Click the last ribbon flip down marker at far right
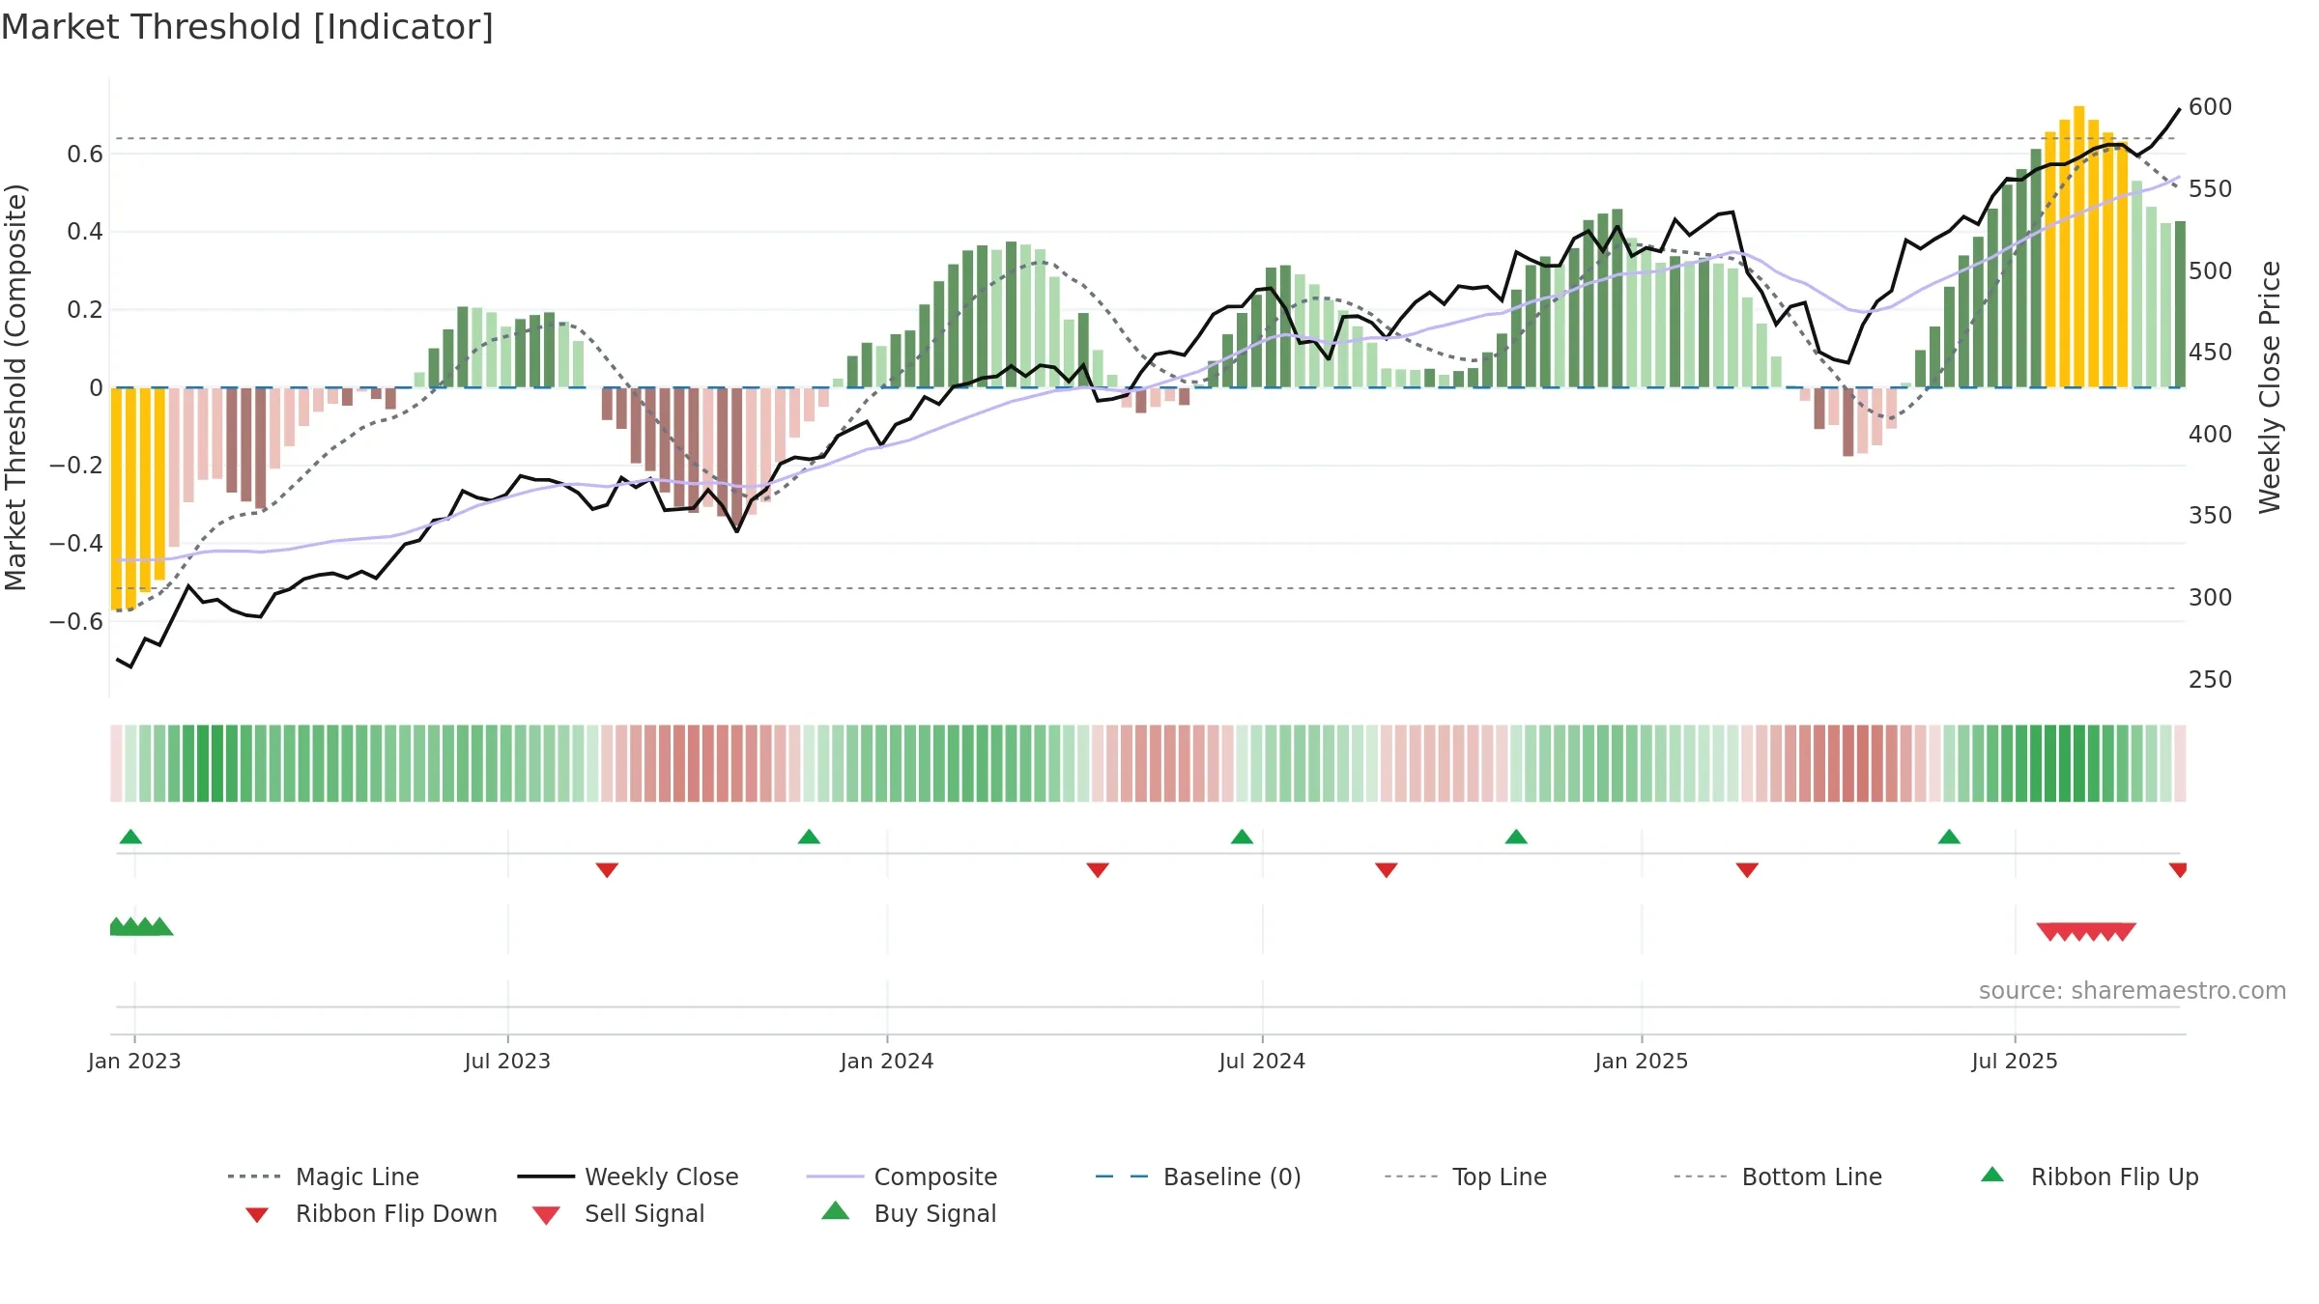The width and height of the screenshot is (2319, 1304). (2178, 870)
